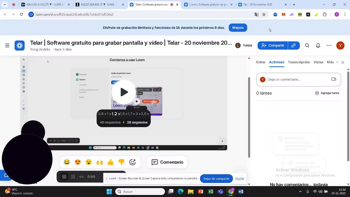This screenshot has width=350, height=197.
Task: Open the Loom hamburger sidebar menu
Action: pos(7,45)
